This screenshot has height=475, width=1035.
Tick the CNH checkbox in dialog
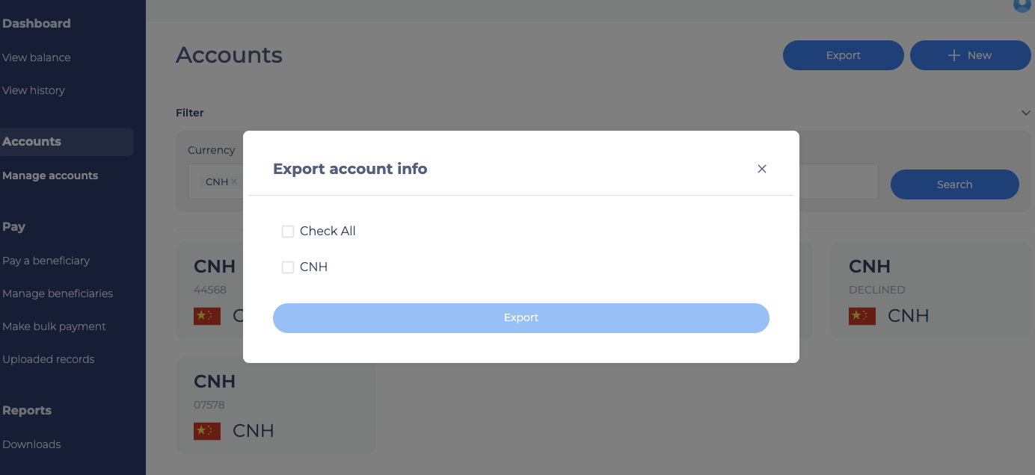288,267
